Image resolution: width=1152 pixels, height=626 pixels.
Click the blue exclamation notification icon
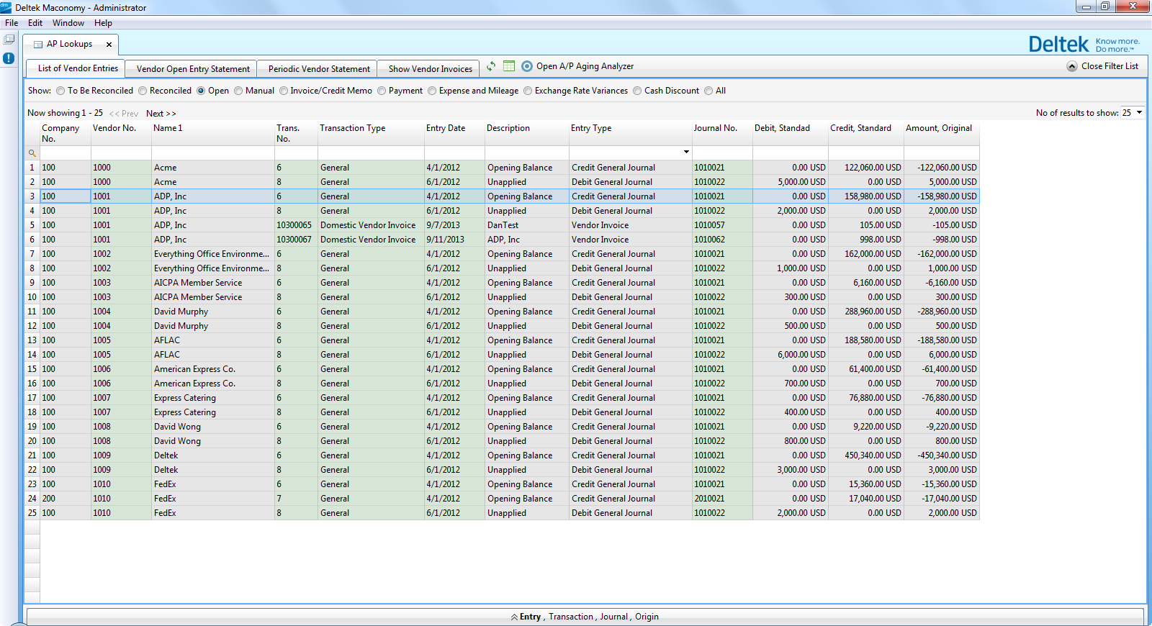coord(9,58)
